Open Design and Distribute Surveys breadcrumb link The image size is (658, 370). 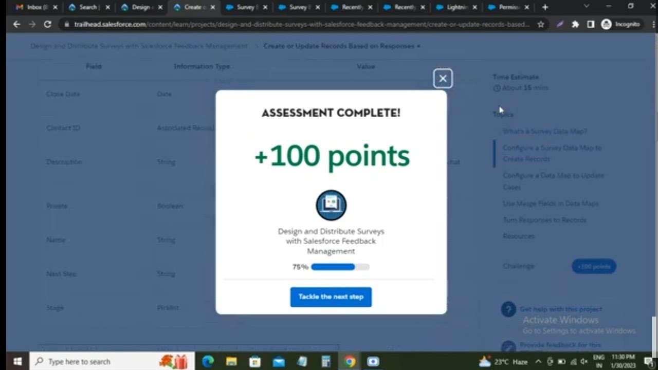(139, 46)
